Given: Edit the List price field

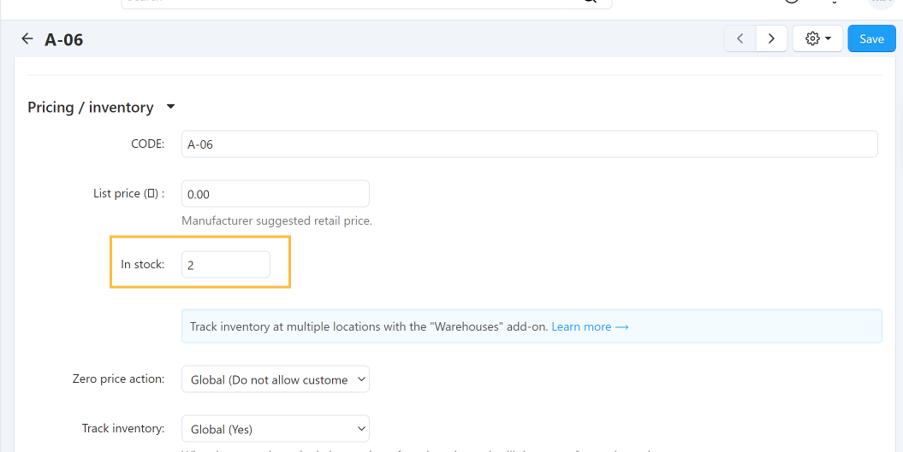Looking at the screenshot, I should tap(276, 194).
